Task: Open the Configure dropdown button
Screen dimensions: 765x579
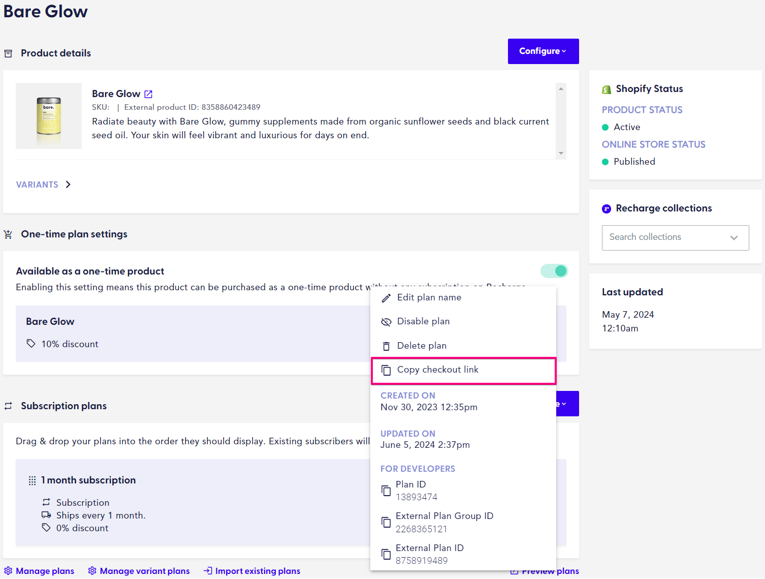Action: point(544,51)
